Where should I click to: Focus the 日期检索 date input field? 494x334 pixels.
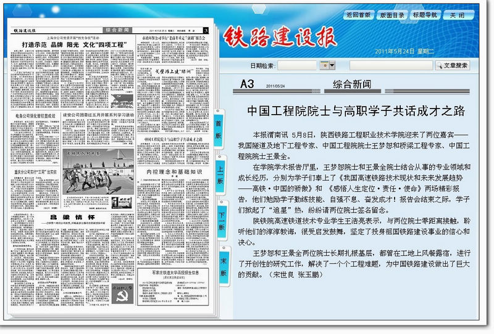(x=297, y=65)
